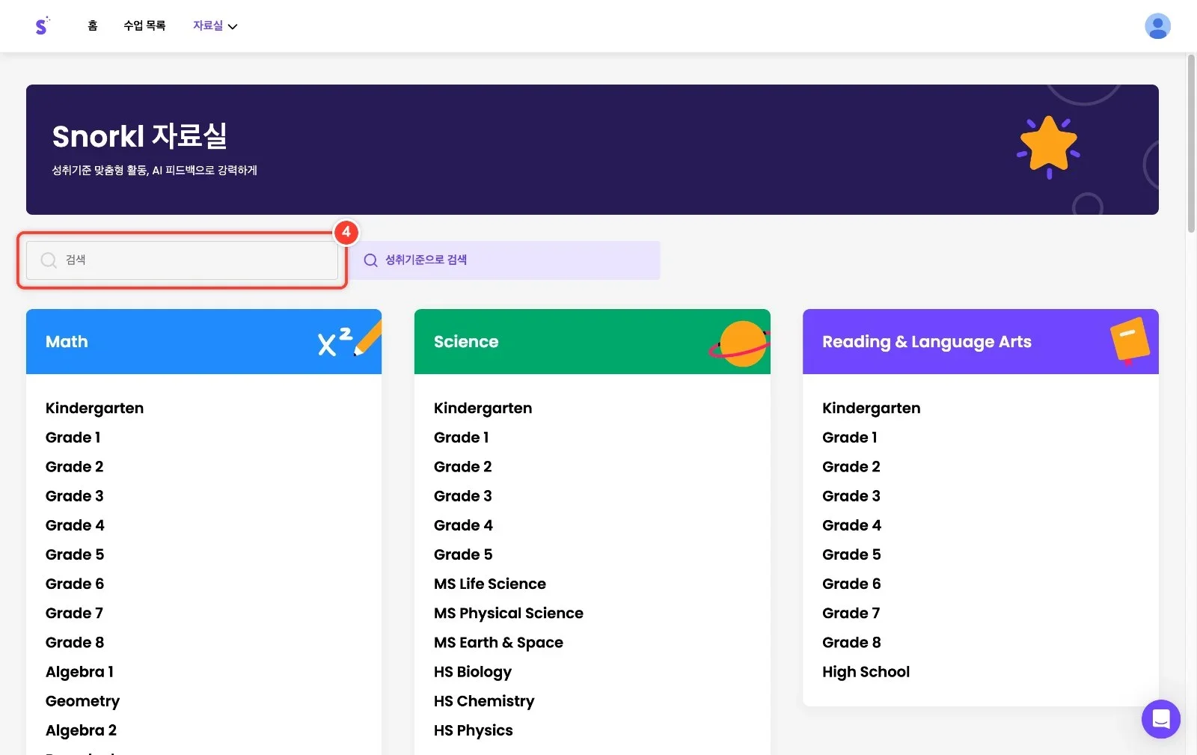The width and height of the screenshot is (1197, 755).
Task: Click the magnifier icon in 검색 box
Action: [x=49, y=260]
